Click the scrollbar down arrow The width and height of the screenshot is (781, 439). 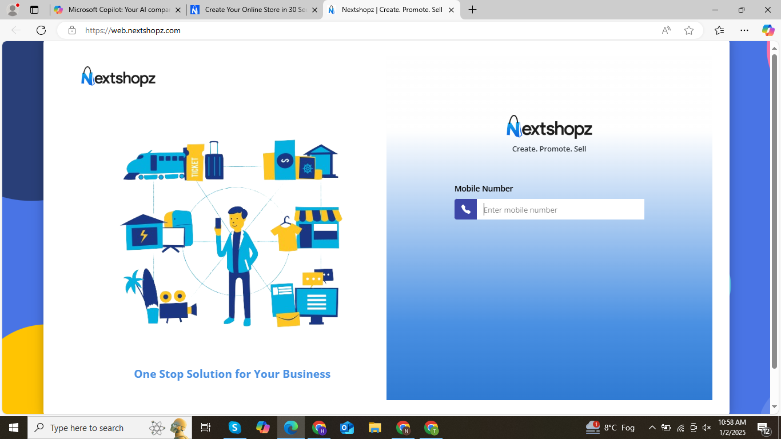pos(775,407)
